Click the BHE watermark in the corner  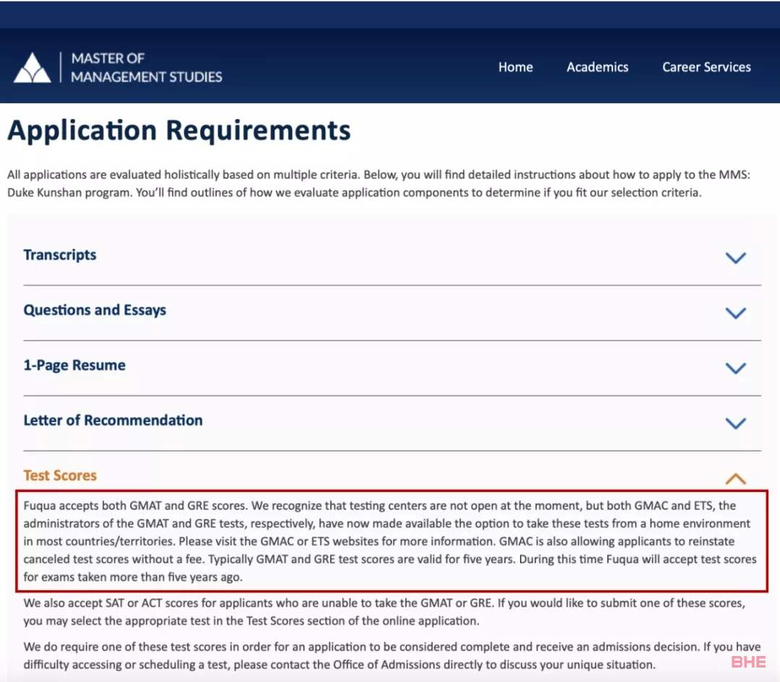748,662
